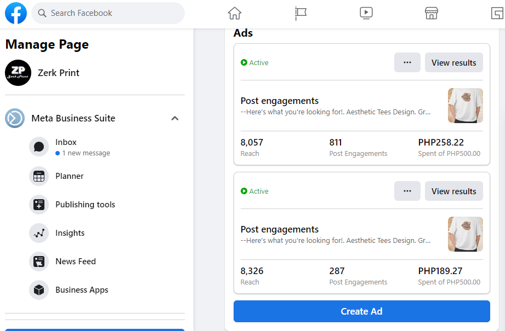Screen dimensions: 505x331
Task: Open the Planner calendar icon
Action: pyautogui.click(x=39, y=176)
